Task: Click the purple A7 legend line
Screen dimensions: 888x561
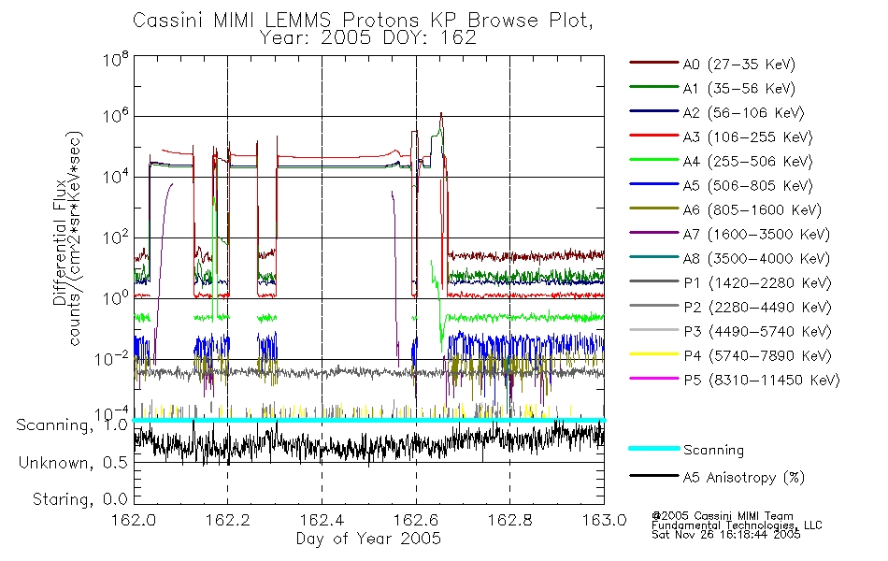Action: coord(653,232)
